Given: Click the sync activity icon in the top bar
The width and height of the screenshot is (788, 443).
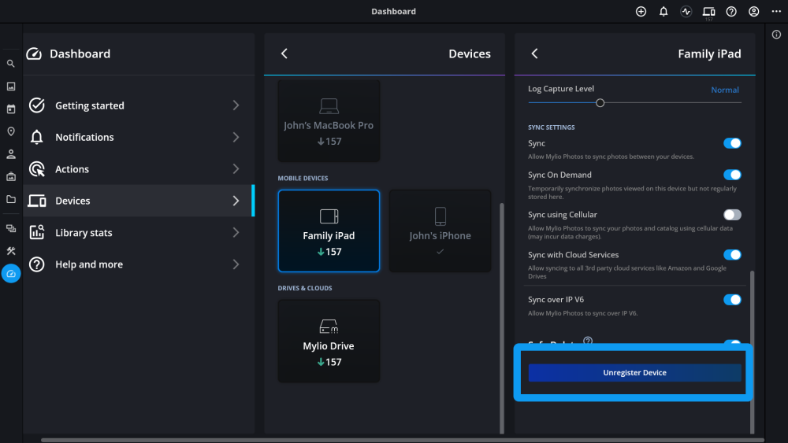Looking at the screenshot, I should [x=686, y=12].
